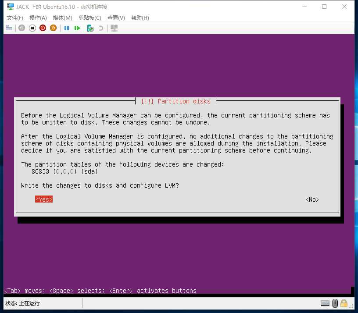Pause the virtual machine
This screenshot has height=313, width=358.
(66, 28)
